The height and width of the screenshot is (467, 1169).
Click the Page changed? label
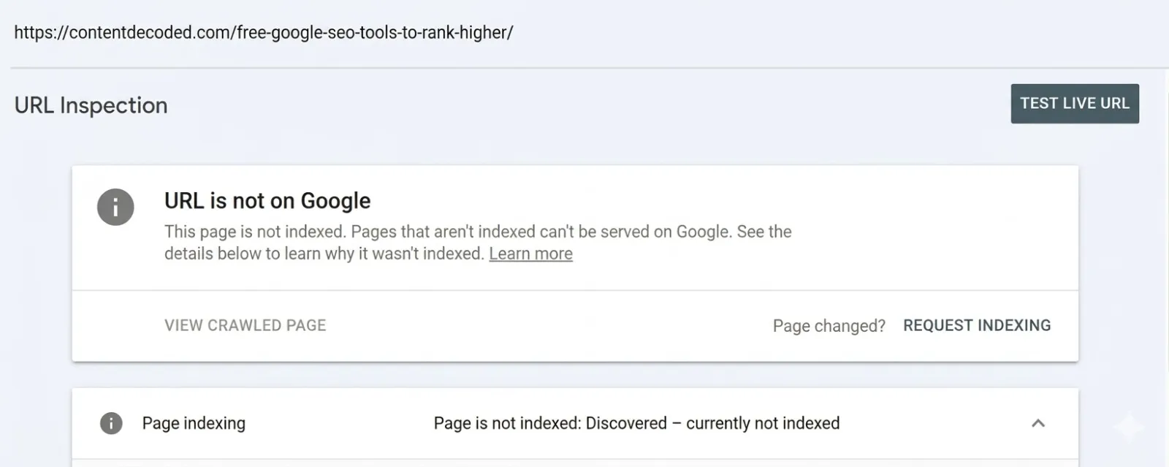pyautogui.click(x=829, y=325)
